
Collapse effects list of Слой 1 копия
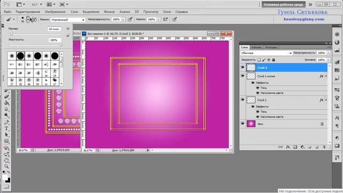pyautogui.click(x=326, y=76)
